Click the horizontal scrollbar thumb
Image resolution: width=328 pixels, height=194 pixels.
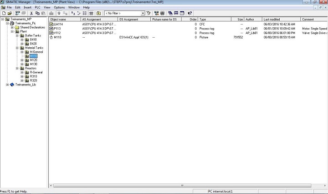click(x=182, y=185)
